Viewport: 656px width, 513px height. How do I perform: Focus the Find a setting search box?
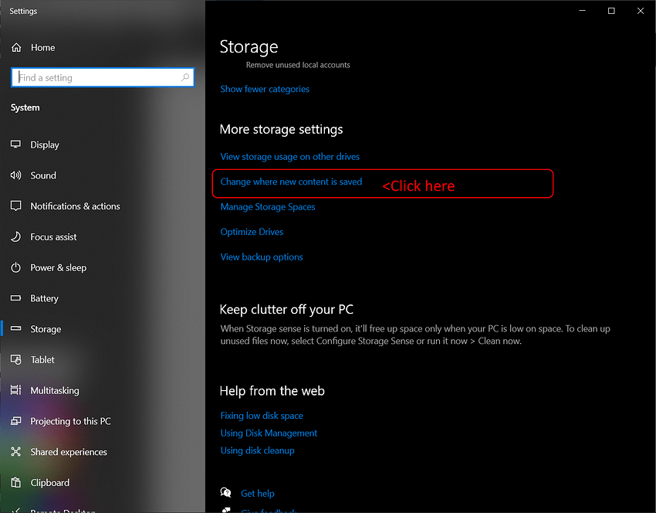pos(96,78)
